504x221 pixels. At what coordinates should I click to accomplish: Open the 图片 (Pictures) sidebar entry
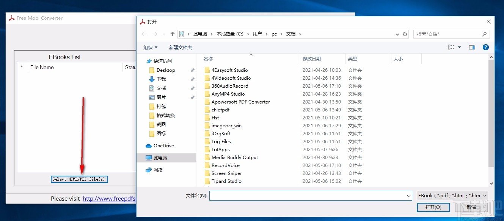point(160,97)
